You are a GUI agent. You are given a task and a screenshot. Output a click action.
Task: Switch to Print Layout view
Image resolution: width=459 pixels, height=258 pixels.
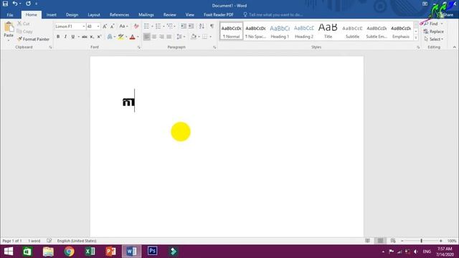380,241
